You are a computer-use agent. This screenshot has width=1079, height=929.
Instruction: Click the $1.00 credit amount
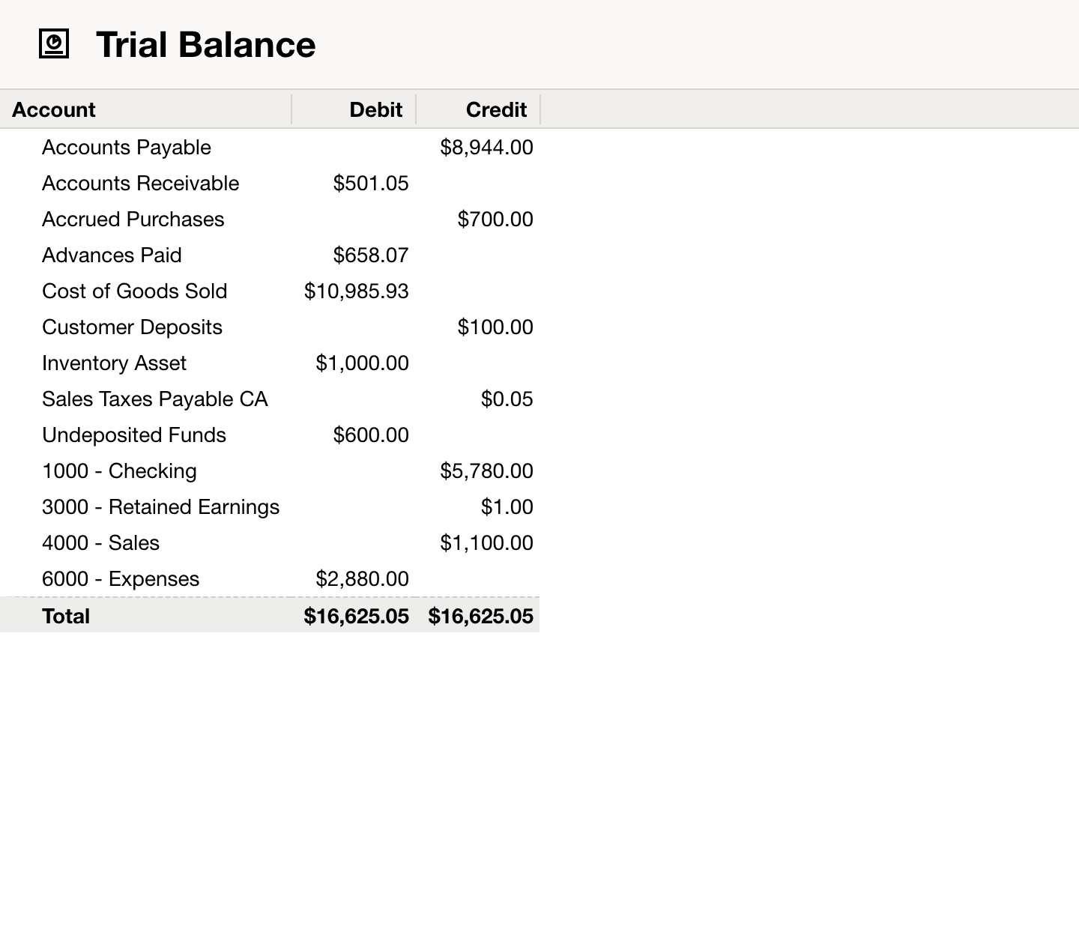pyautogui.click(x=507, y=507)
